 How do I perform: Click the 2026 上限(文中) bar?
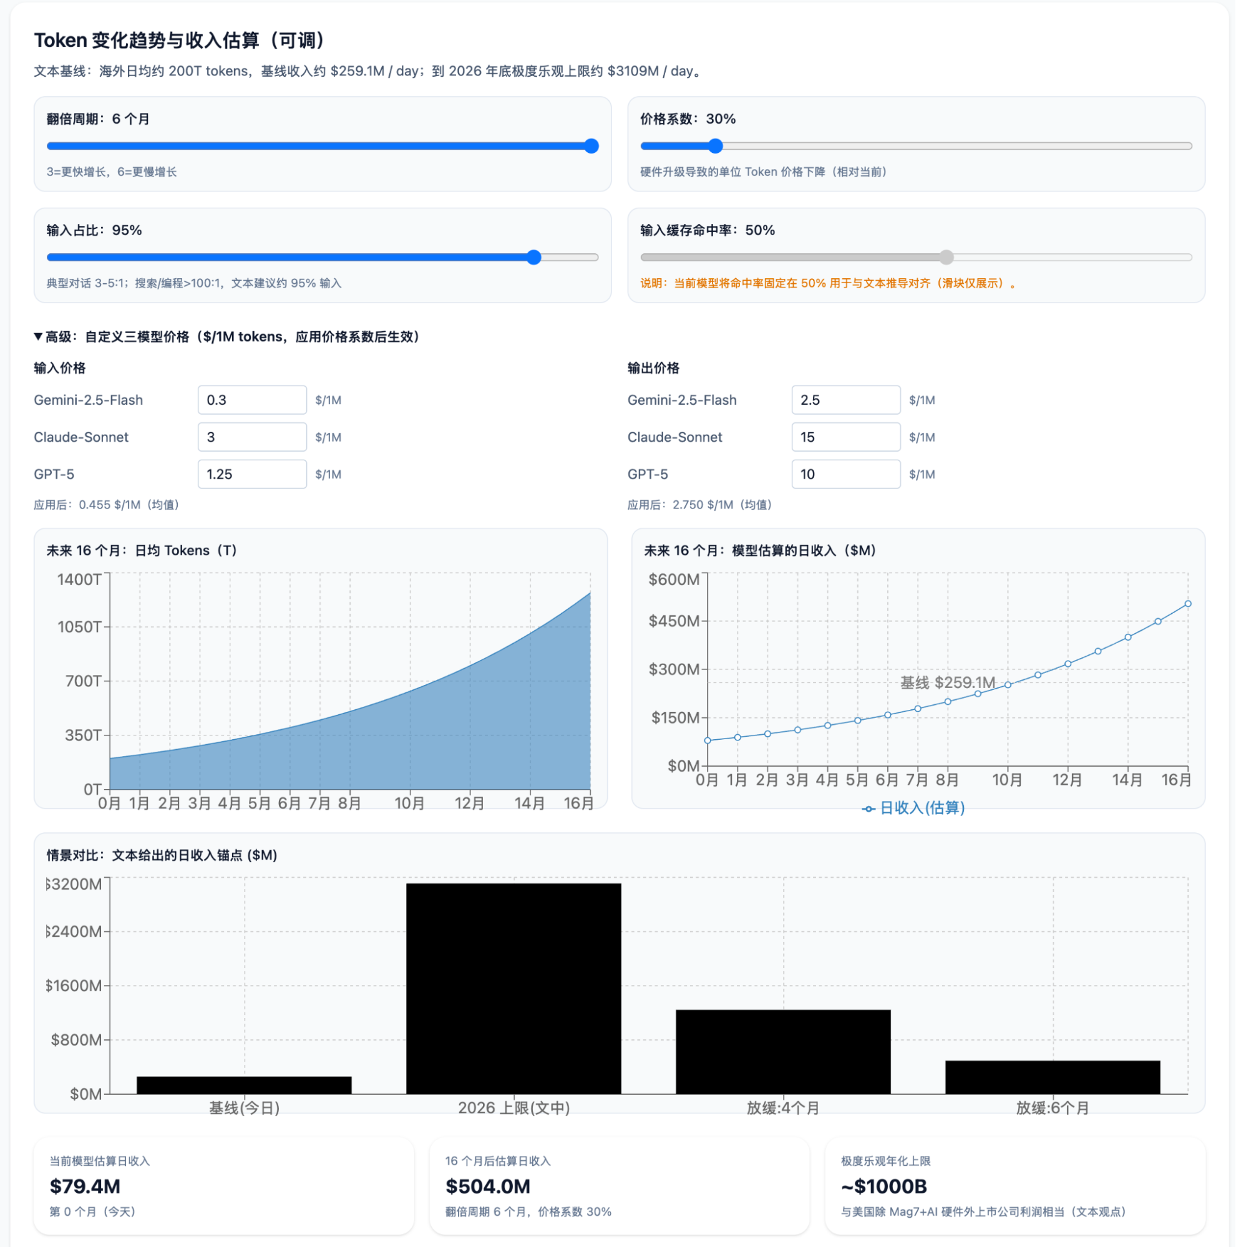coord(513,987)
